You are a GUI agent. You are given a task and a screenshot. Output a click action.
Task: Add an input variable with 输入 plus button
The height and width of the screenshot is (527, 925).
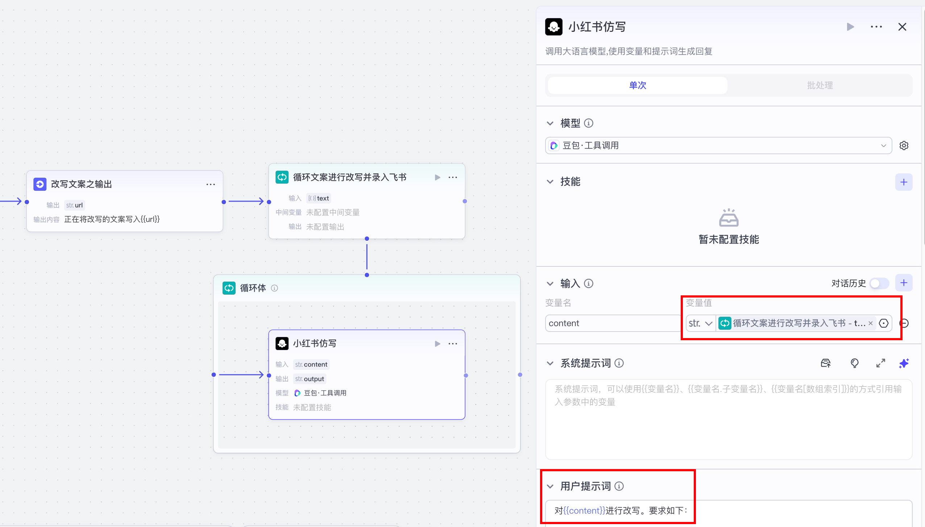coord(904,283)
